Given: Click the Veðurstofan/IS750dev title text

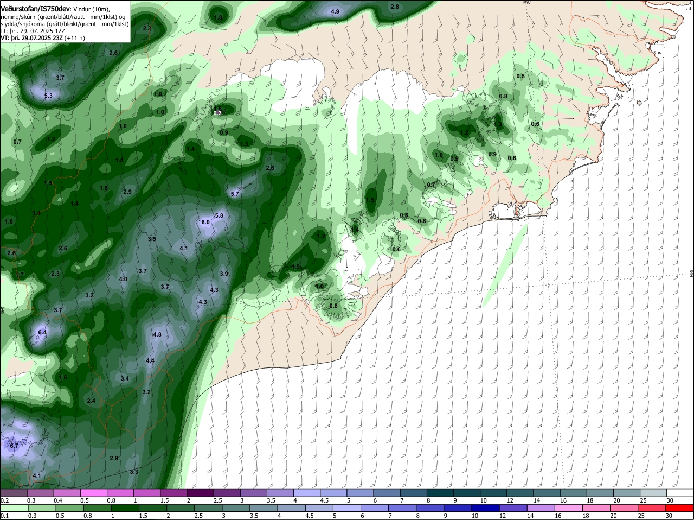Looking at the screenshot, I should (35, 9).
